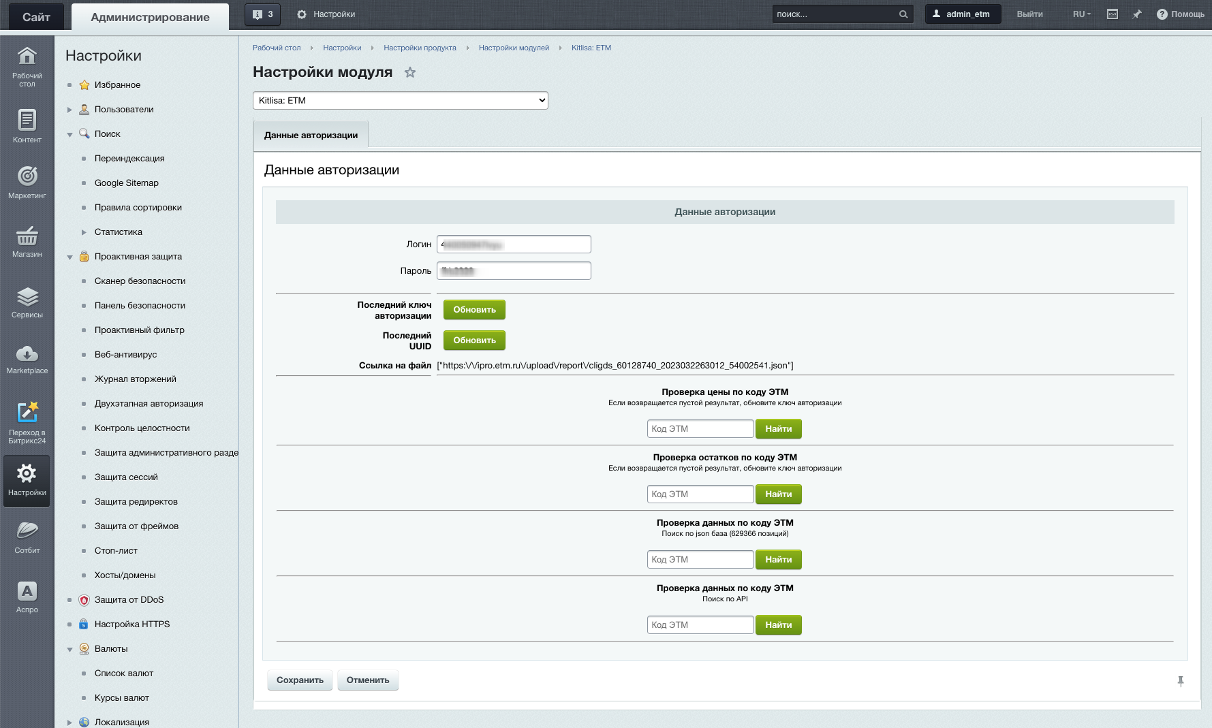This screenshot has width=1212, height=728.
Task: Open the Магазин basket section
Action: click(x=27, y=242)
